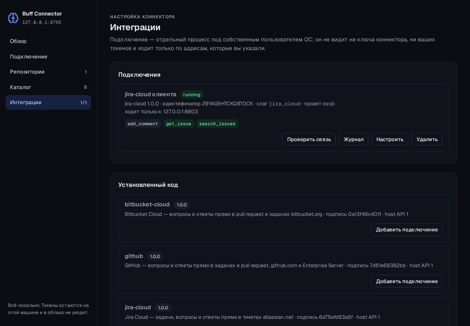
Task: Click the 1.0.0 version badge of github
Action: pyautogui.click(x=155, y=256)
